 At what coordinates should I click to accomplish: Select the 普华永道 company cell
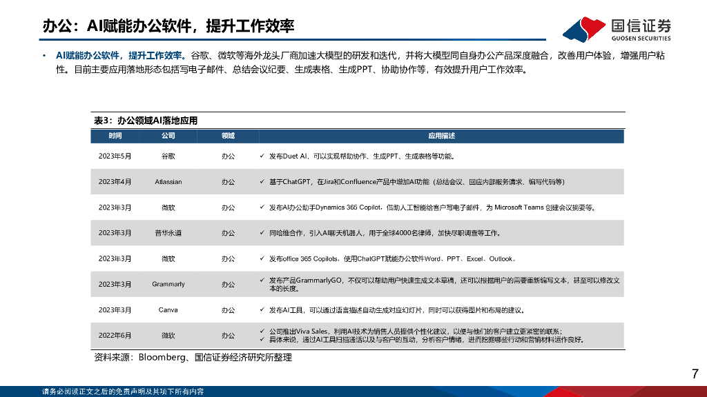click(170, 233)
